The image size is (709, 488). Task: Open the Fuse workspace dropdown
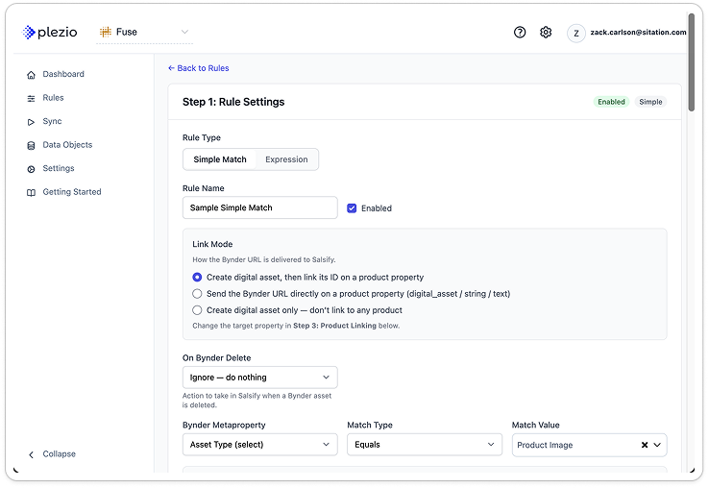(144, 32)
